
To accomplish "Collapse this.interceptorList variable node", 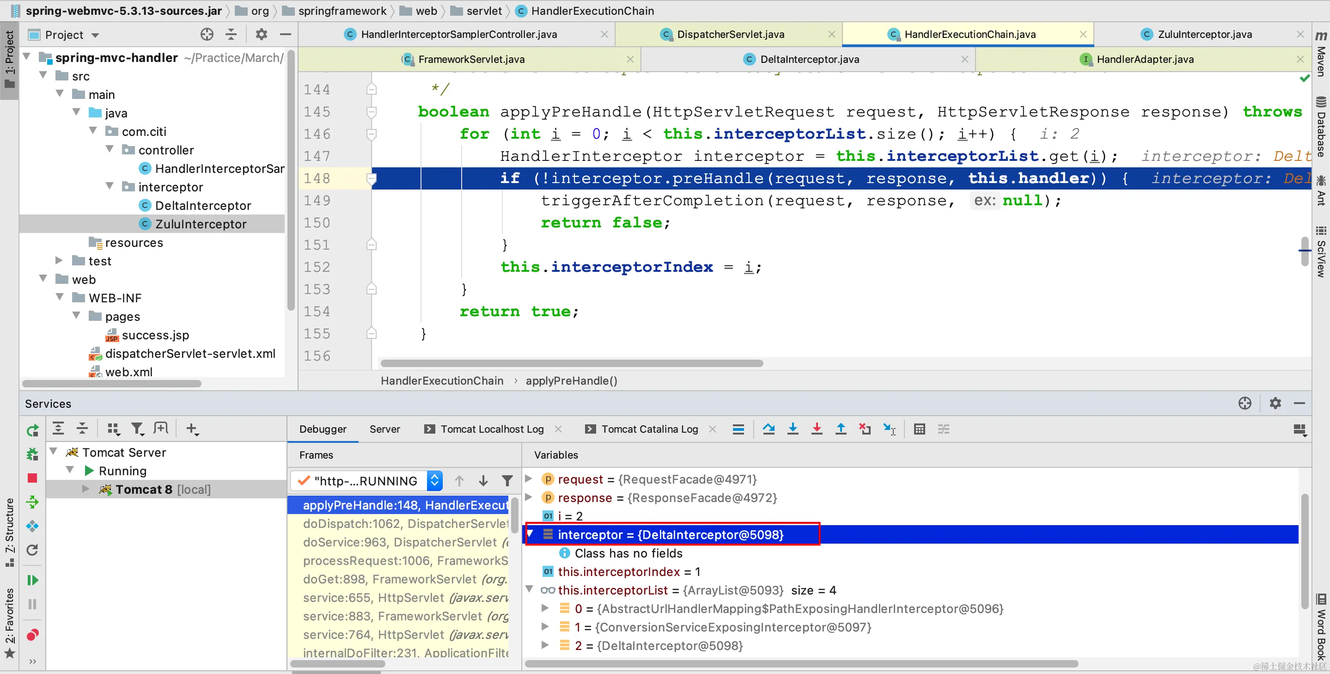I will coord(529,589).
